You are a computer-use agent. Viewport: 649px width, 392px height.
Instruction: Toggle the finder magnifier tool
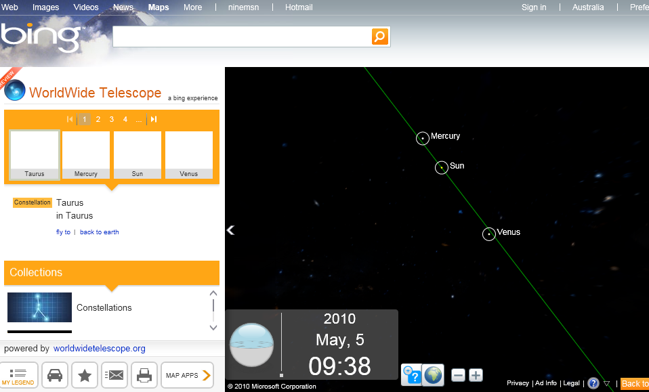click(411, 374)
